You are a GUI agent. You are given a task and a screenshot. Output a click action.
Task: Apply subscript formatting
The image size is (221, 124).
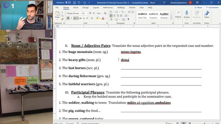pos(84,18)
